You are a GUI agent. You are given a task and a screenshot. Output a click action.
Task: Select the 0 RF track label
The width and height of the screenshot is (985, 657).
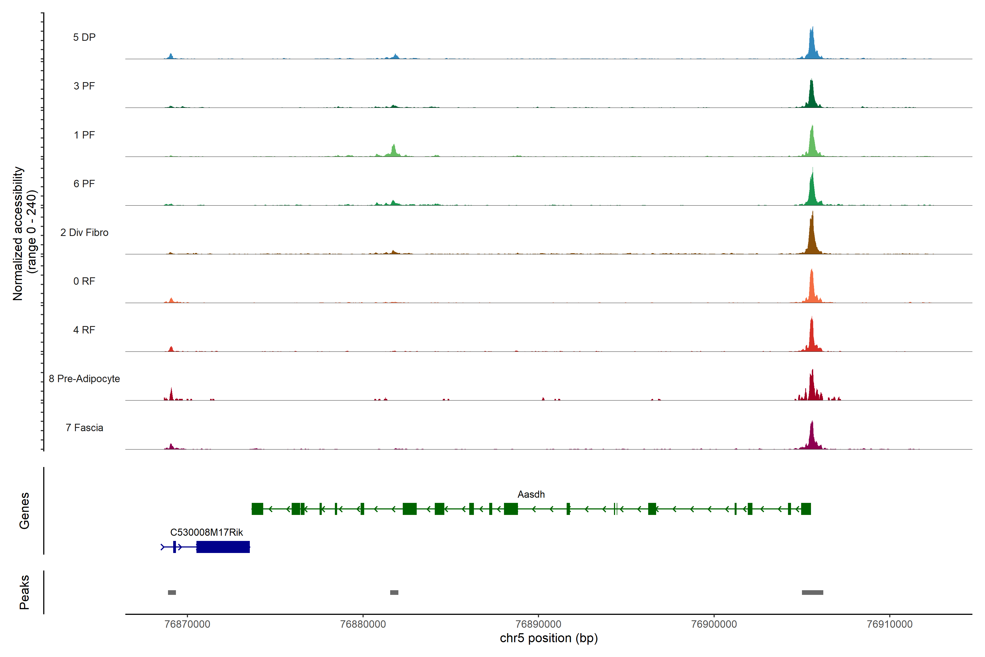[x=84, y=281]
